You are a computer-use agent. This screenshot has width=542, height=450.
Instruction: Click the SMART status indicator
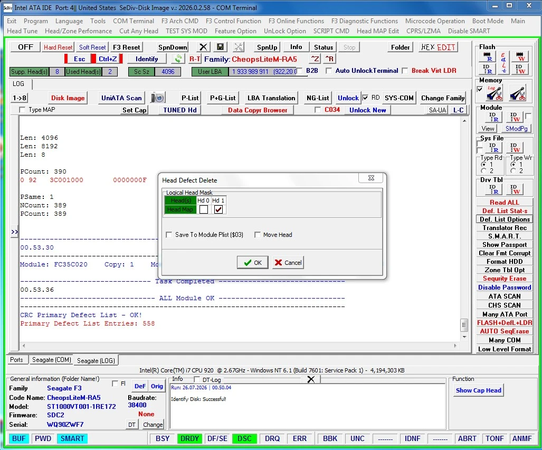(x=72, y=438)
